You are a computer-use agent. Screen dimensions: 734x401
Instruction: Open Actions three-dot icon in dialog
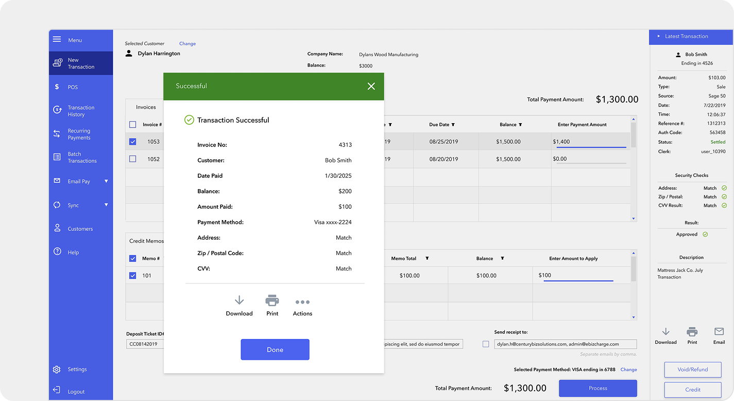point(302,302)
